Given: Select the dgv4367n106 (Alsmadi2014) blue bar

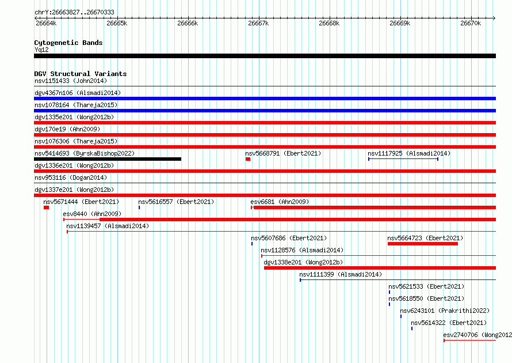Looking at the screenshot, I should (x=265, y=99).
